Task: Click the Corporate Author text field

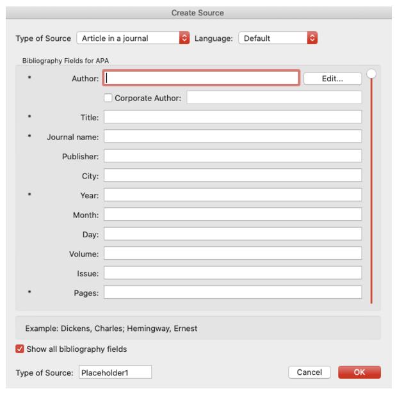Action: pyautogui.click(x=274, y=97)
